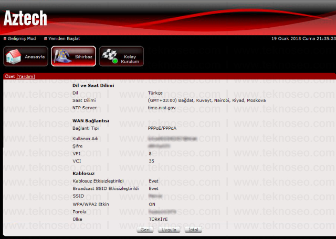Select the time.nist.gov NTP server value

[162, 108]
